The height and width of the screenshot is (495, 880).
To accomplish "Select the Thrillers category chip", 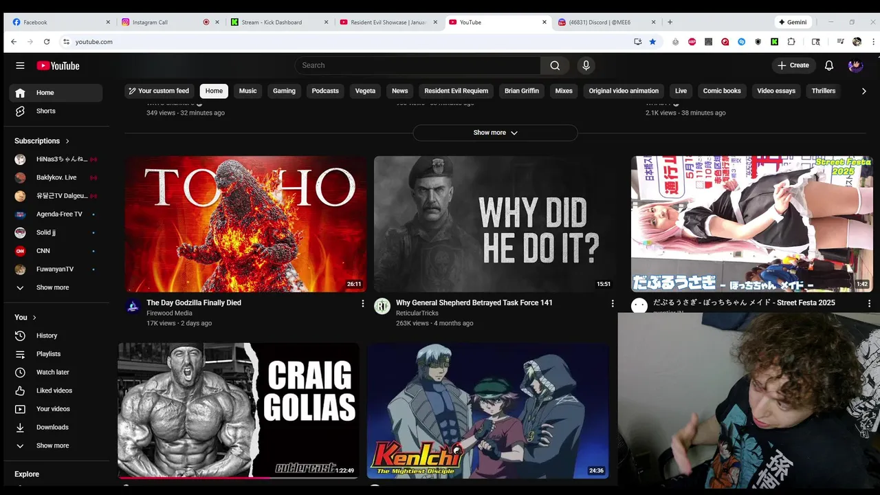I will coord(823,91).
